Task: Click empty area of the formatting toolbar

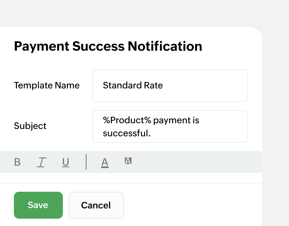Action: point(196,162)
